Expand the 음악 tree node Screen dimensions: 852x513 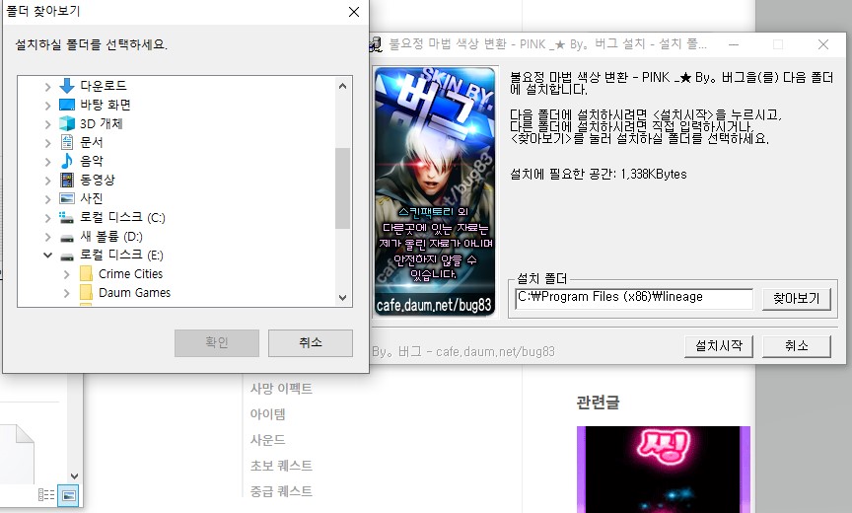click(x=47, y=162)
